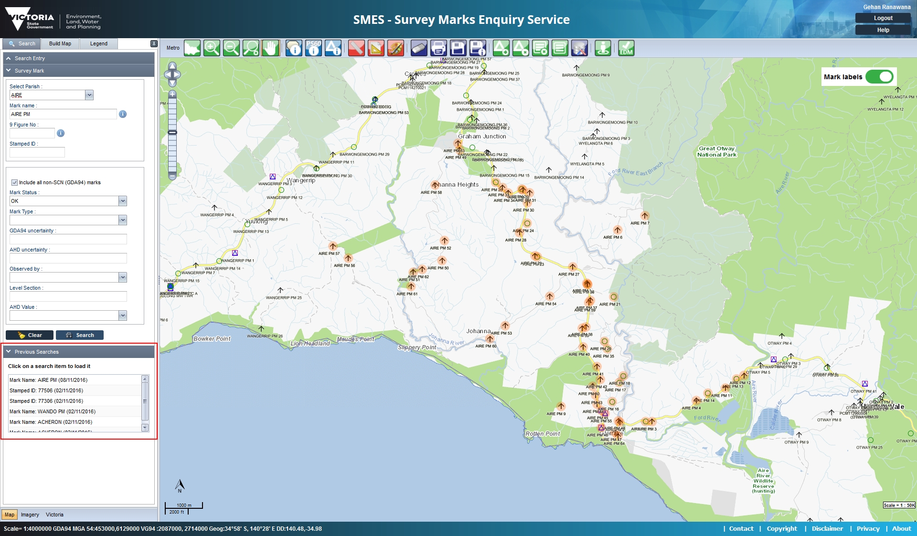Activate the pan hand tool
Viewport: 917px width, 536px height.
[x=270, y=48]
